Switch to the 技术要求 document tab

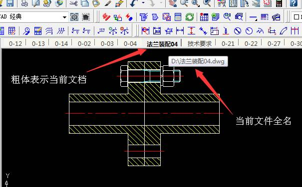(200, 44)
